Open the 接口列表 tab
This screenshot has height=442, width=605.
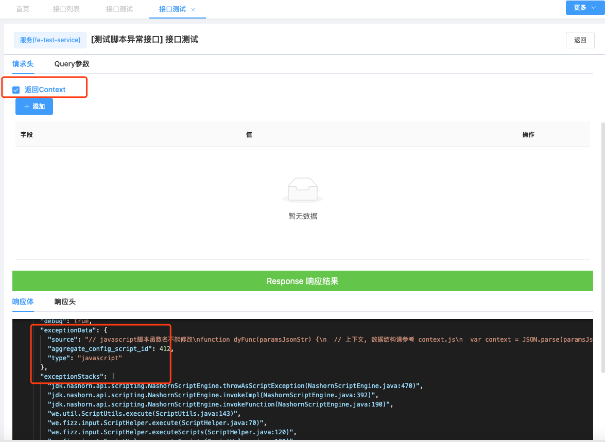66,9
